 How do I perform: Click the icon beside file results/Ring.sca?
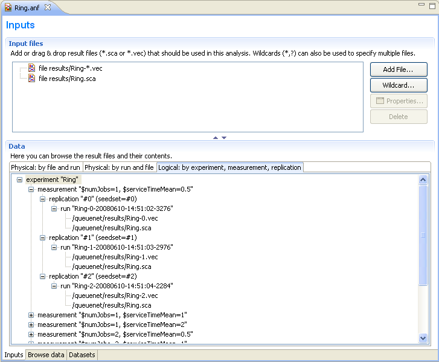[31, 78]
